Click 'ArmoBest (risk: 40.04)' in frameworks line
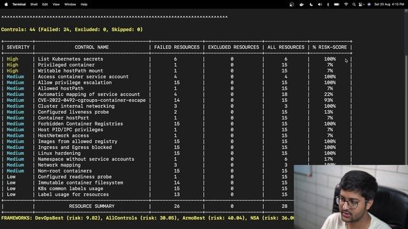408x229 pixels. [214, 218]
